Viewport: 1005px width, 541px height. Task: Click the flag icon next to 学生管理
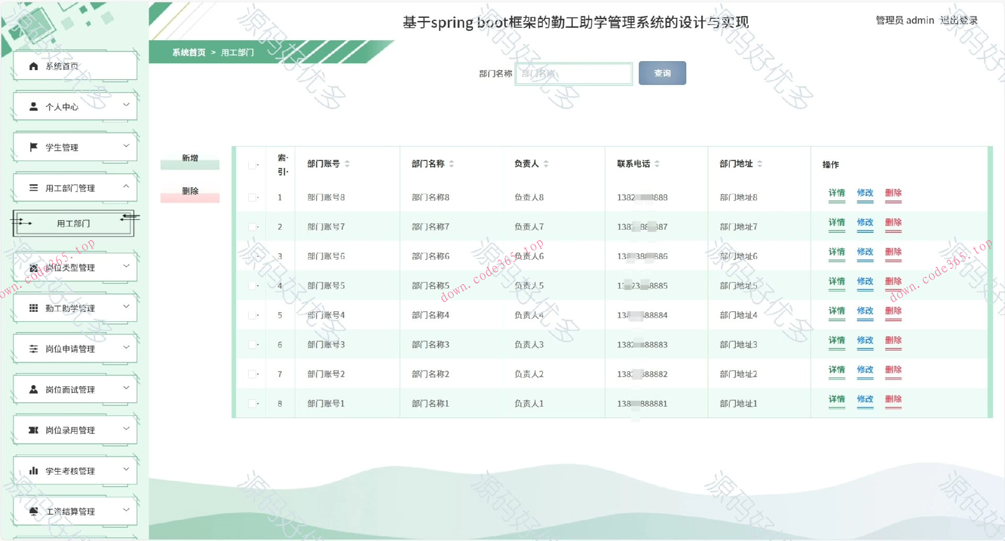coord(32,147)
